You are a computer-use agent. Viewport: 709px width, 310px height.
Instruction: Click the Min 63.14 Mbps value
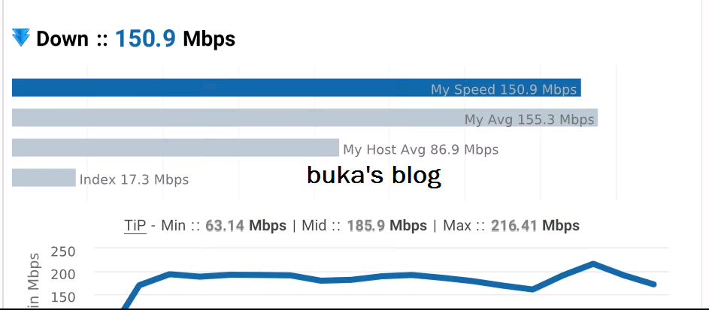pos(246,225)
